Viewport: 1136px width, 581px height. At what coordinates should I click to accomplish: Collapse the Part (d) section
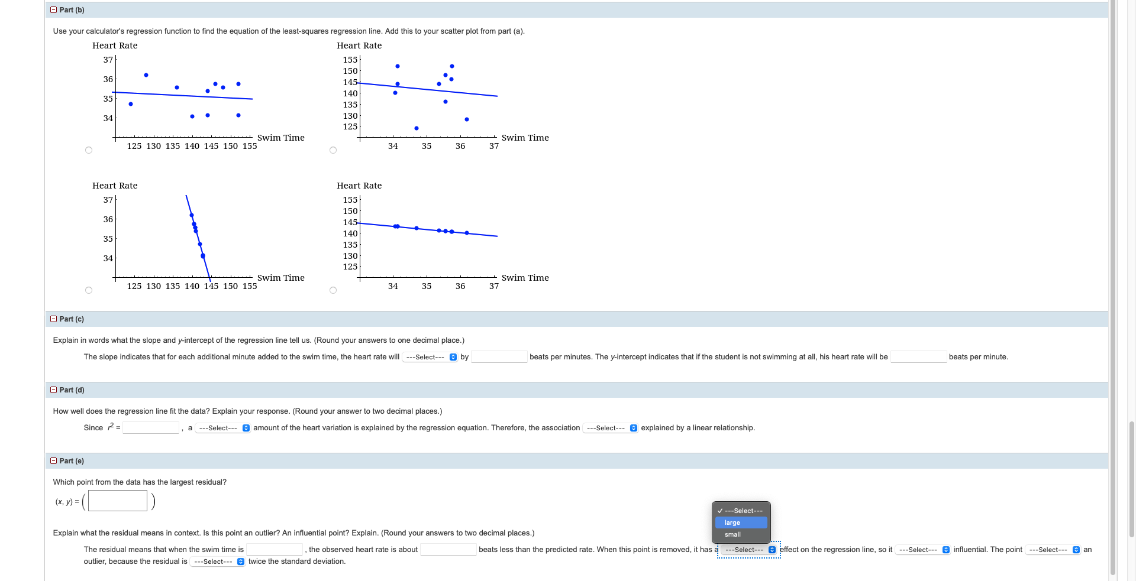53,390
